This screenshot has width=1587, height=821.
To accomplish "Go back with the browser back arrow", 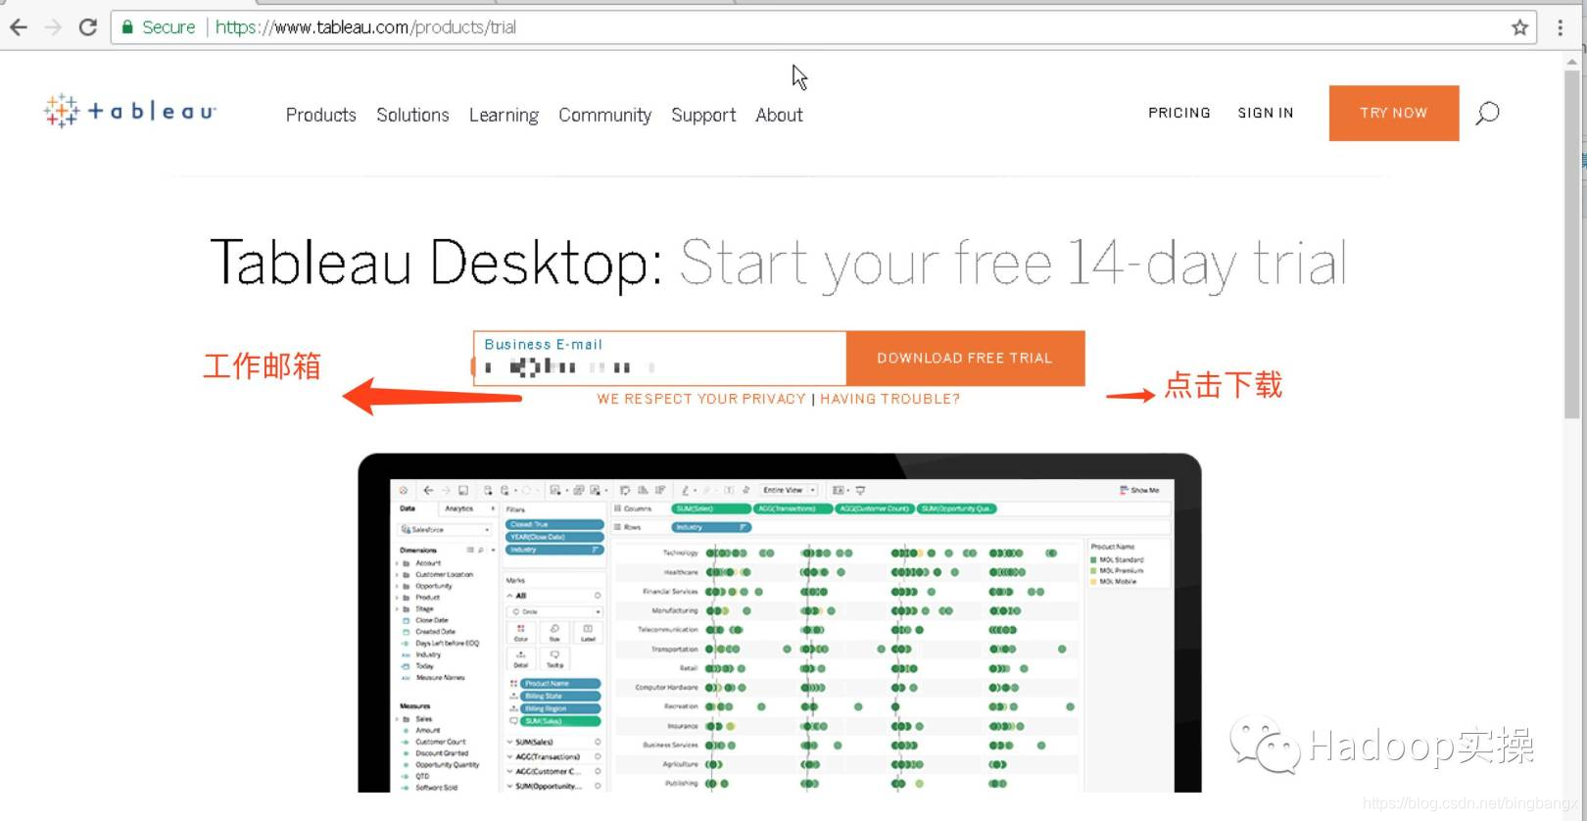I will click(x=19, y=27).
